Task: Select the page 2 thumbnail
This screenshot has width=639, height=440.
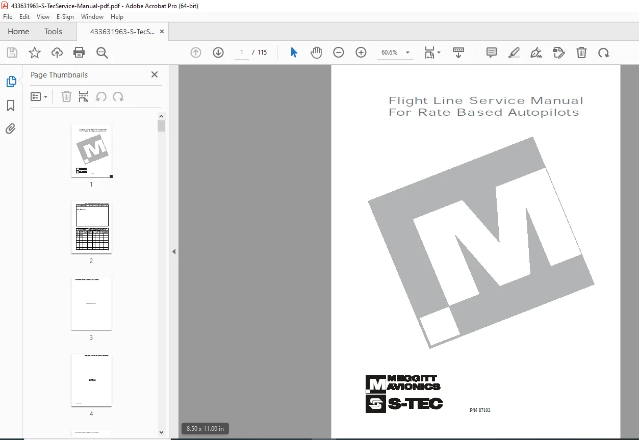Action: (x=92, y=227)
